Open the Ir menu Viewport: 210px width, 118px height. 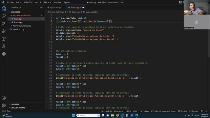pos(41,2)
